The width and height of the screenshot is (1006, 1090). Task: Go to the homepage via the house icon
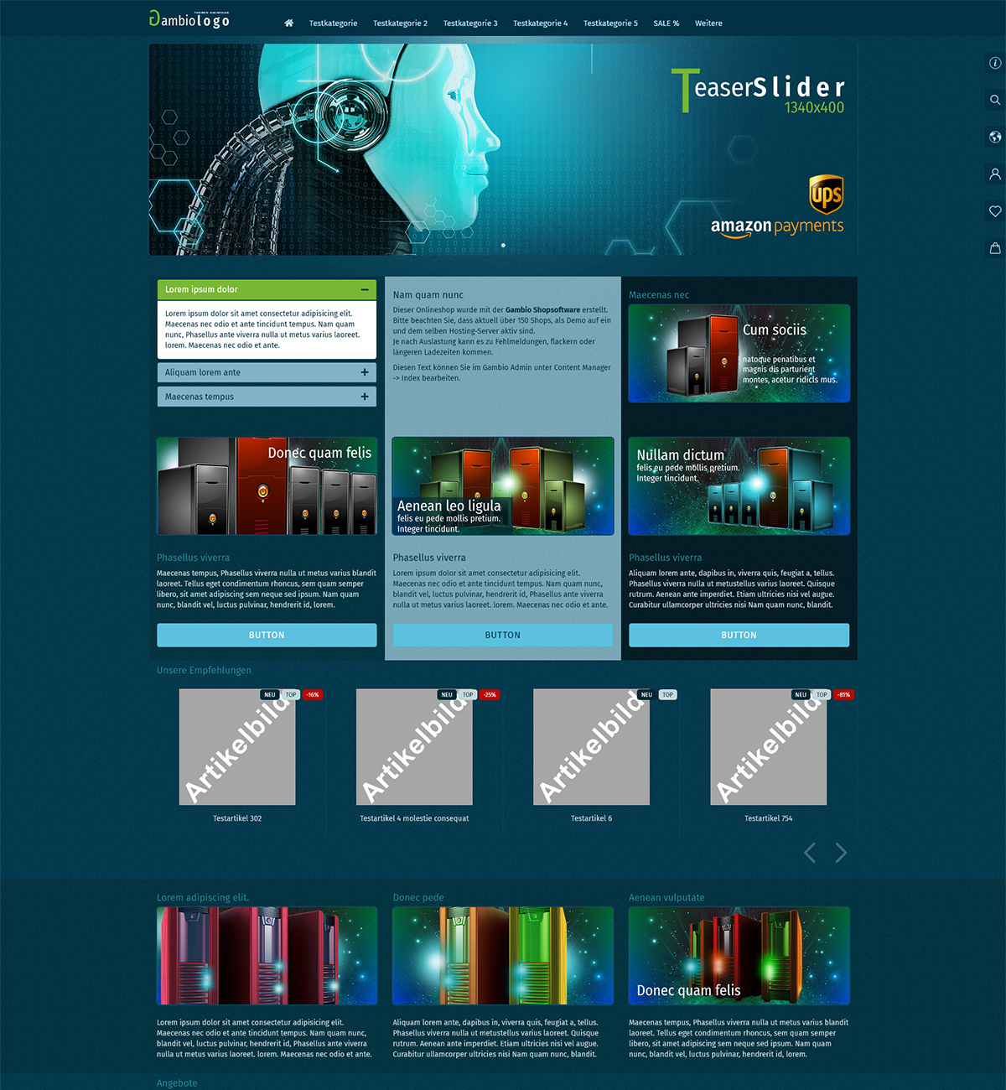(x=288, y=23)
